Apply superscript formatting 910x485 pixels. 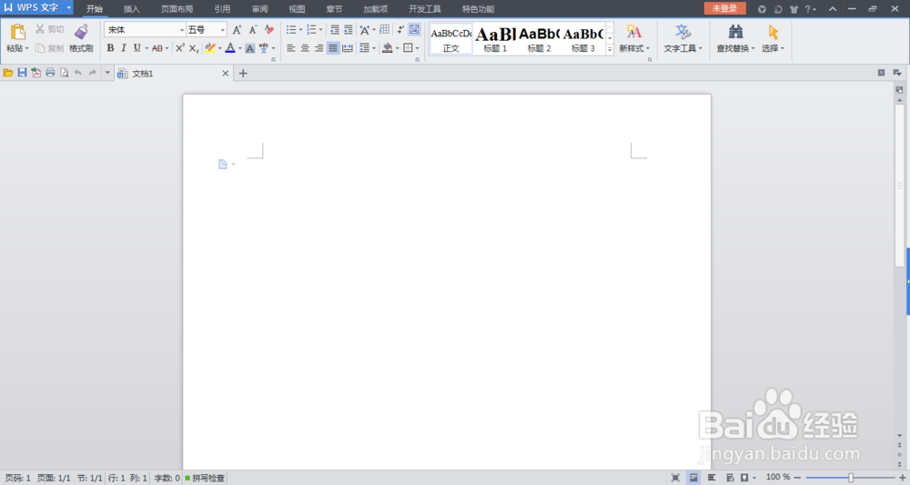(180, 48)
